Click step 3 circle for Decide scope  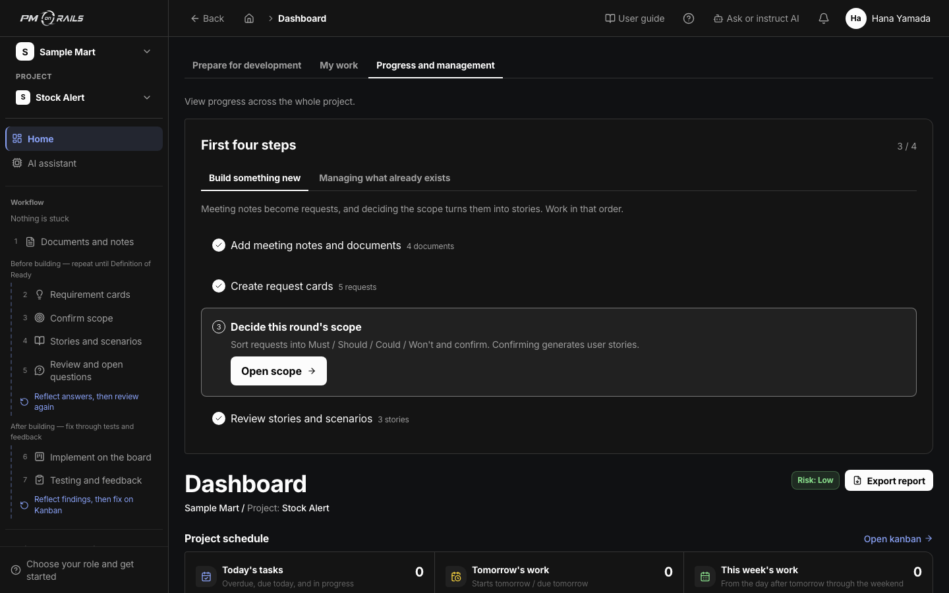click(x=219, y=327)
